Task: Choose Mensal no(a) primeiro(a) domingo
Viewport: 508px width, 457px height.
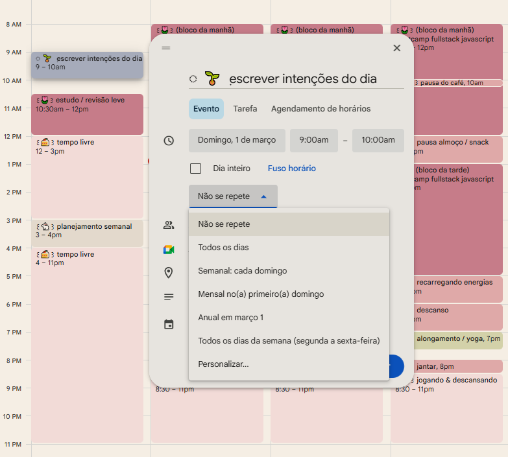Action: tap(289, 294)
